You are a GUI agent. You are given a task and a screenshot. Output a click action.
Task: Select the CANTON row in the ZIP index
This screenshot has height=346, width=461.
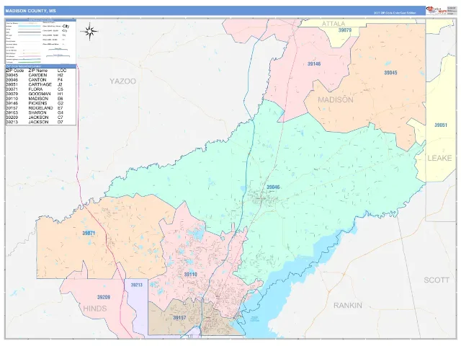point(41,80)
